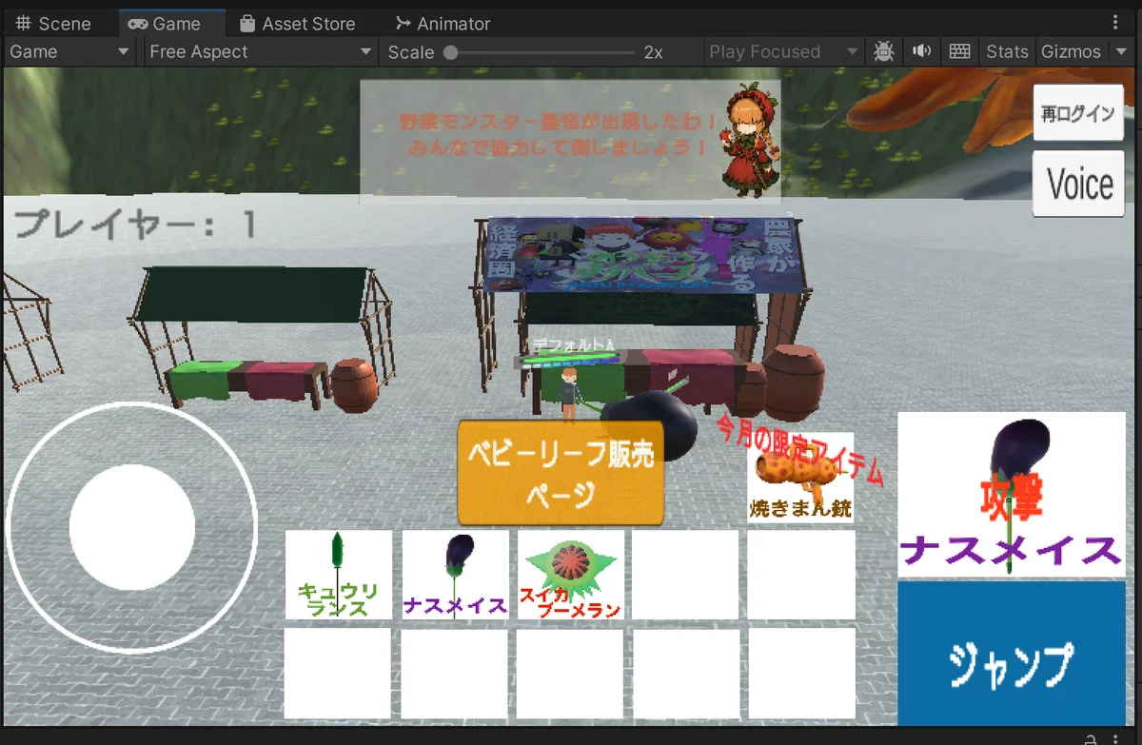Adjust the Scale slider handle
1142x745 pixels.
(x=451, y=52)
